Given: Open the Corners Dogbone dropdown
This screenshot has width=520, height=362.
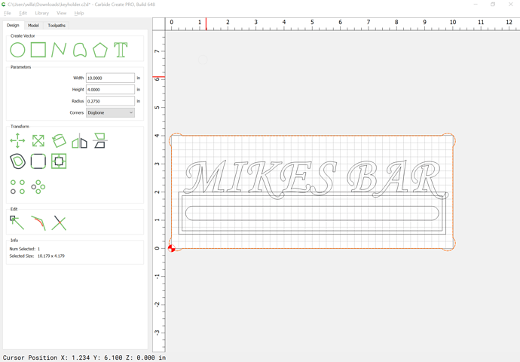Looking at the screenshot, I should point(110,112).
